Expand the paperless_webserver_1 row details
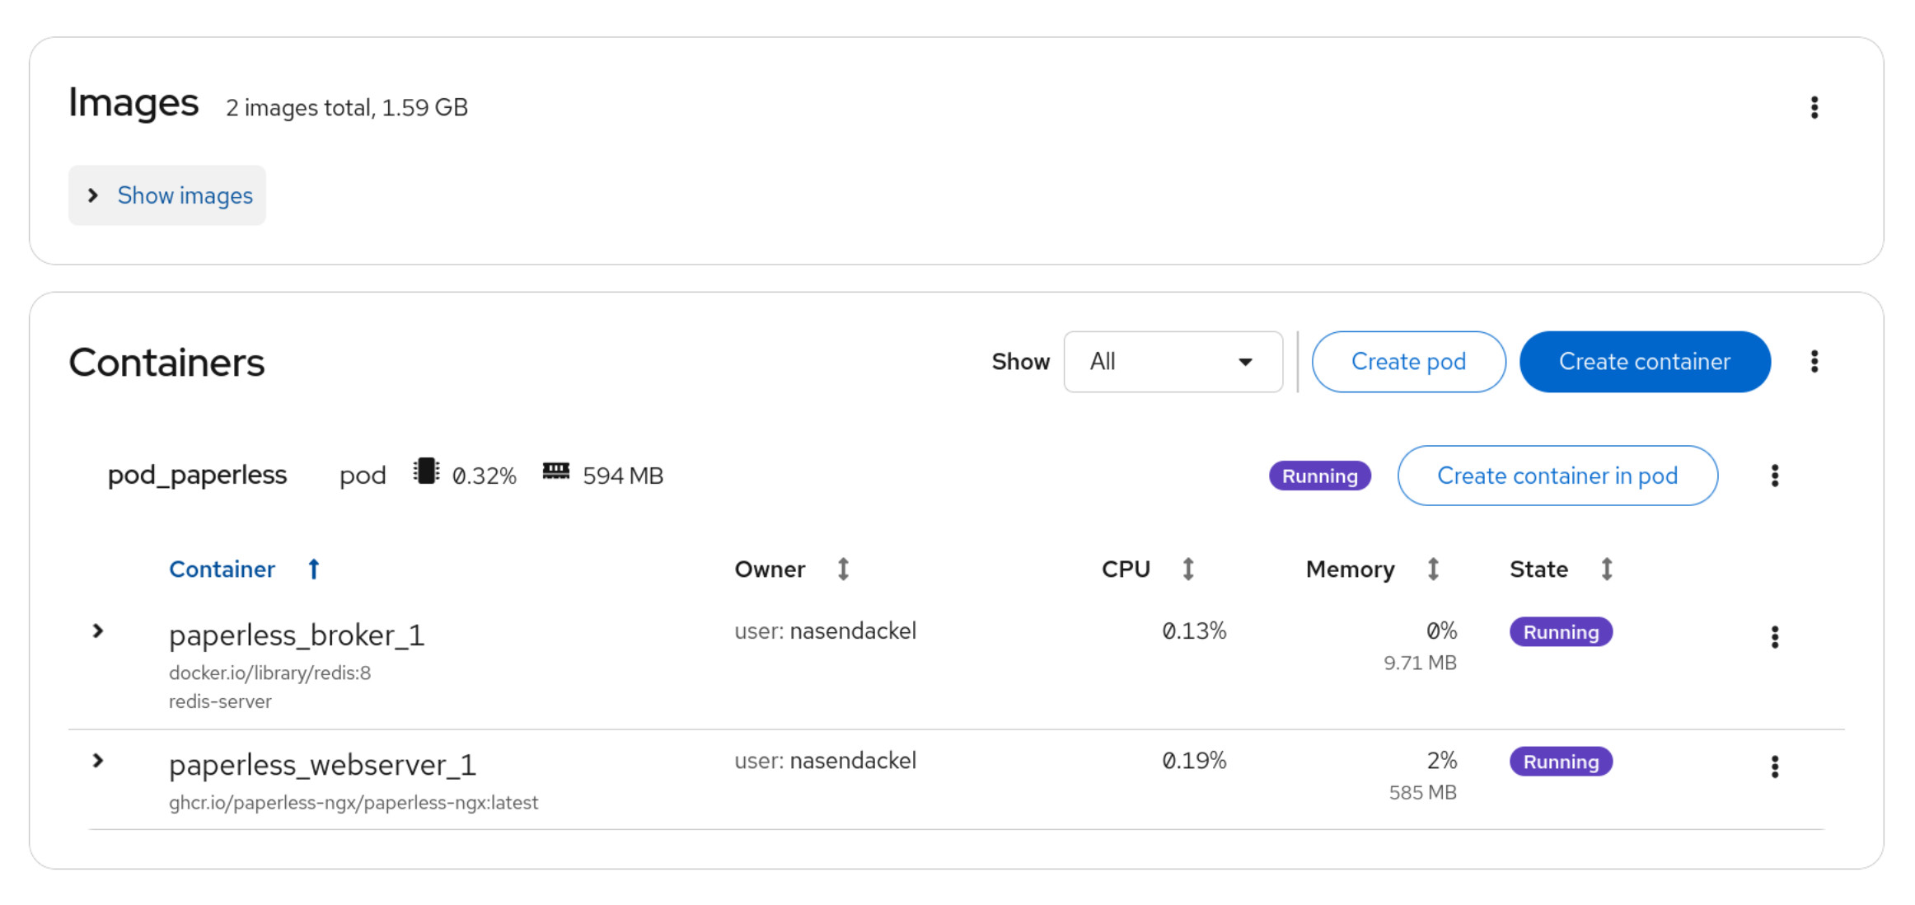Viewport: 1915px width, 905px height. tap(98, 761)
